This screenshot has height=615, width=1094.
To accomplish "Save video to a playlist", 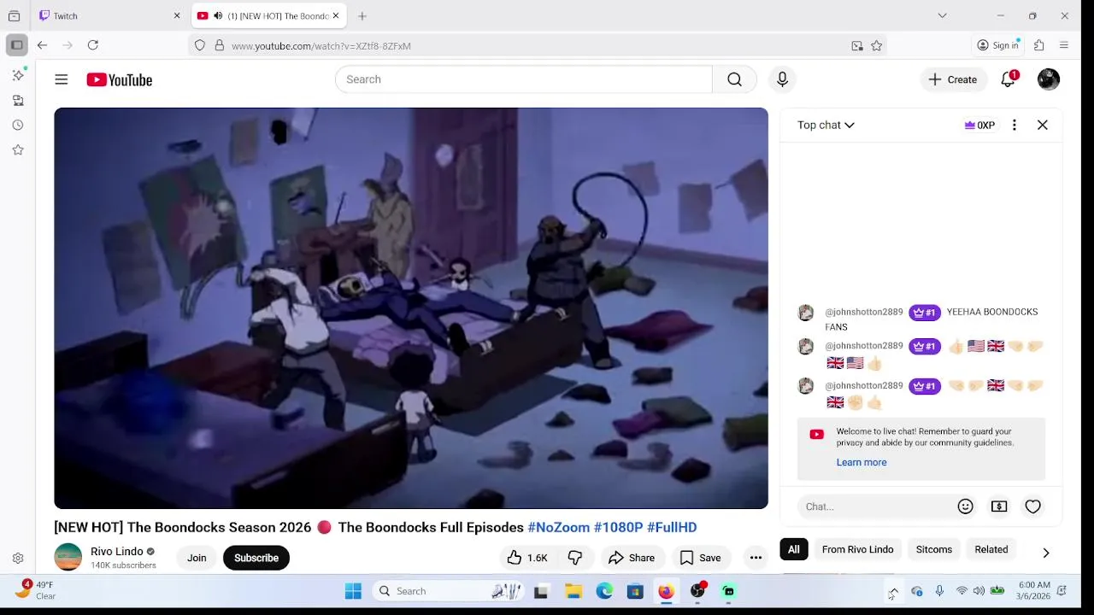I will (x=700, y=558).
